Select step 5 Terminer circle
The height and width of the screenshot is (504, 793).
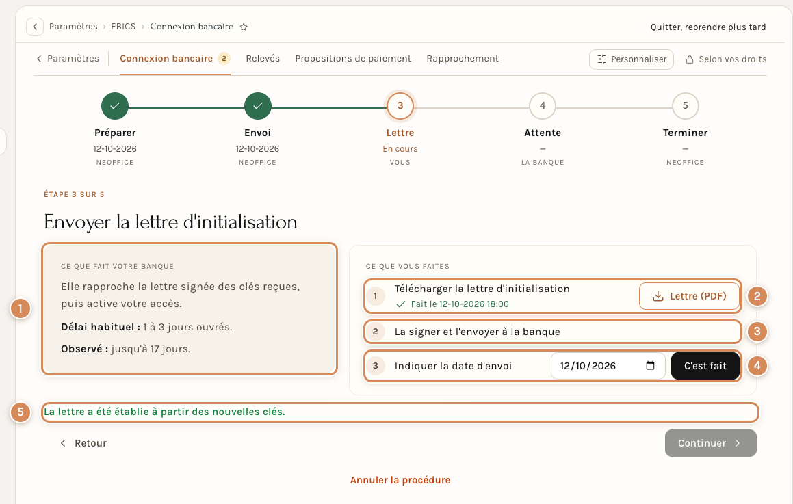686,105
